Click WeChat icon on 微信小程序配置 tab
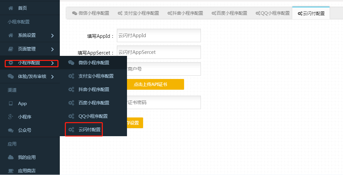Screen dimensions: 343x175 click(x=75, y=13)
